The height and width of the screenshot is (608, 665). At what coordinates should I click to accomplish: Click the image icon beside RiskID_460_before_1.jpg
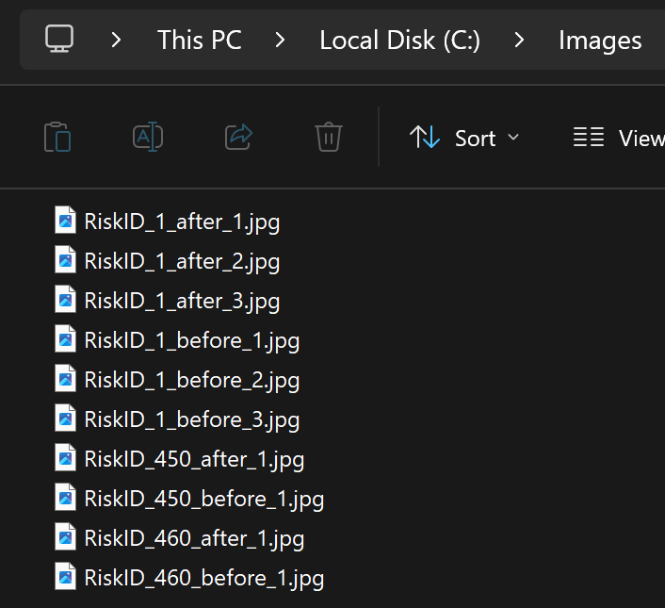[x=65, y=577]
